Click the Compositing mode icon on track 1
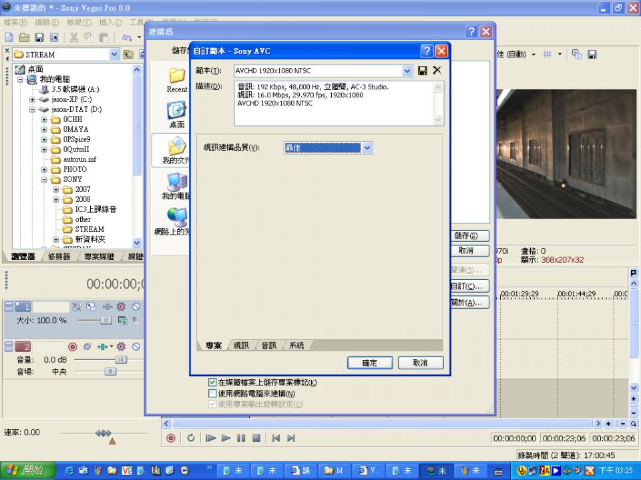This screenshot has width=641, height=480. pyautogui.click(x=122, y=321)
